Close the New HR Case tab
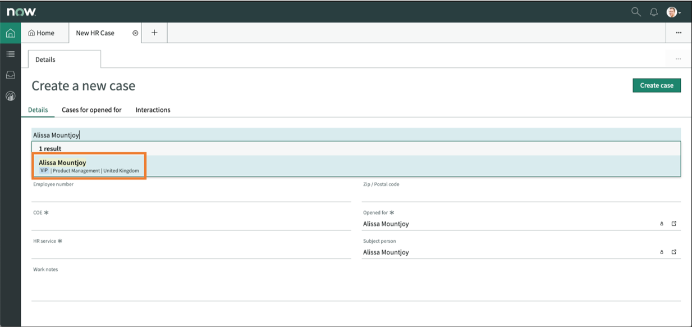This screenshot has width=692, height=327. (135, 33)
